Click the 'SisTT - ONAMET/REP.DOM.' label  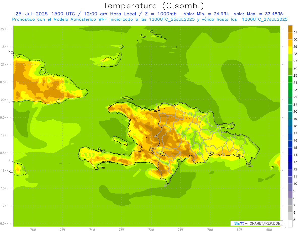[257, 223]
